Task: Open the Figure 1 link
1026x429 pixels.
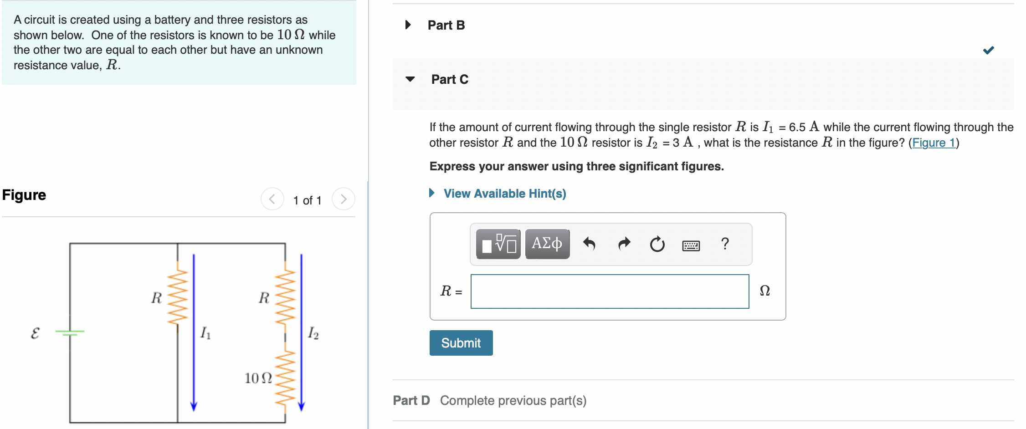Action: (933, 143)
